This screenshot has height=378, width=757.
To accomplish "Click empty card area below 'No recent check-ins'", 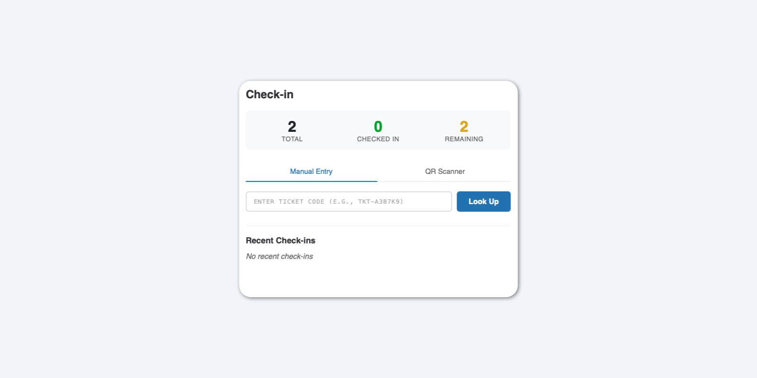I will point(378,280).
